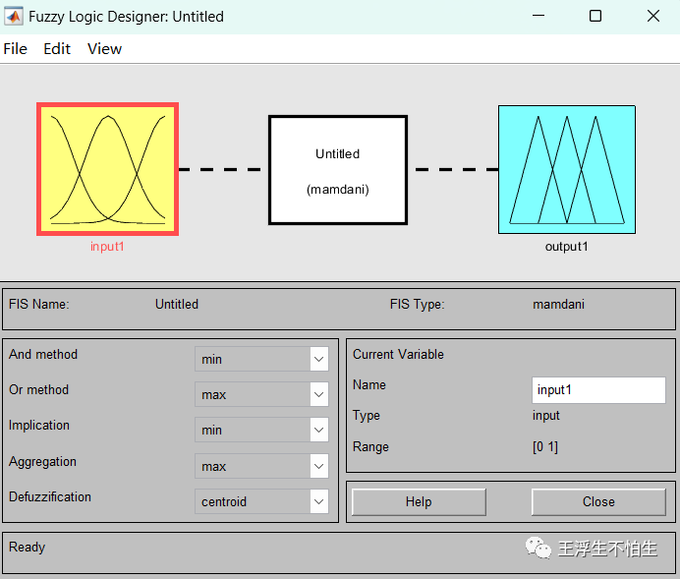Minimize the Fuzzy Logic Designer window
Viewport: 680px width, 579px height.
point(538,16)
